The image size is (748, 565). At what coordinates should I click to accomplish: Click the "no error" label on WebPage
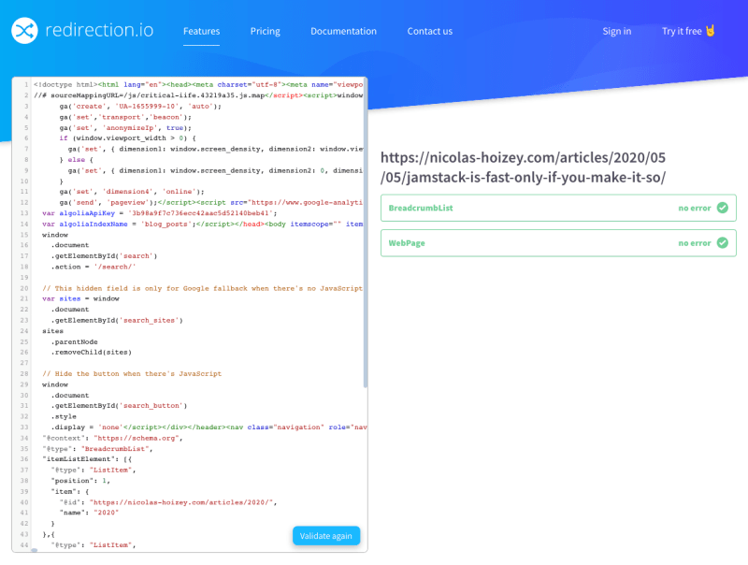pyautogui.click(x=695, y=243)
